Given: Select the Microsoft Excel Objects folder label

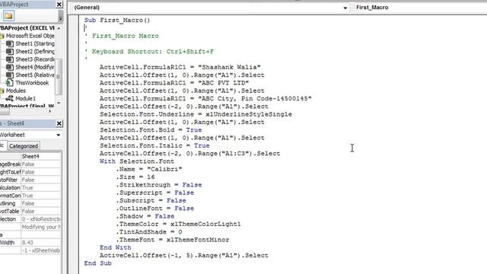Looking at the screenshot, I should (30, 36).
